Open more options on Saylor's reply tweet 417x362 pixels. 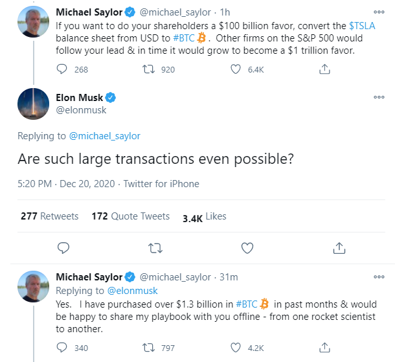click(379, 277)
